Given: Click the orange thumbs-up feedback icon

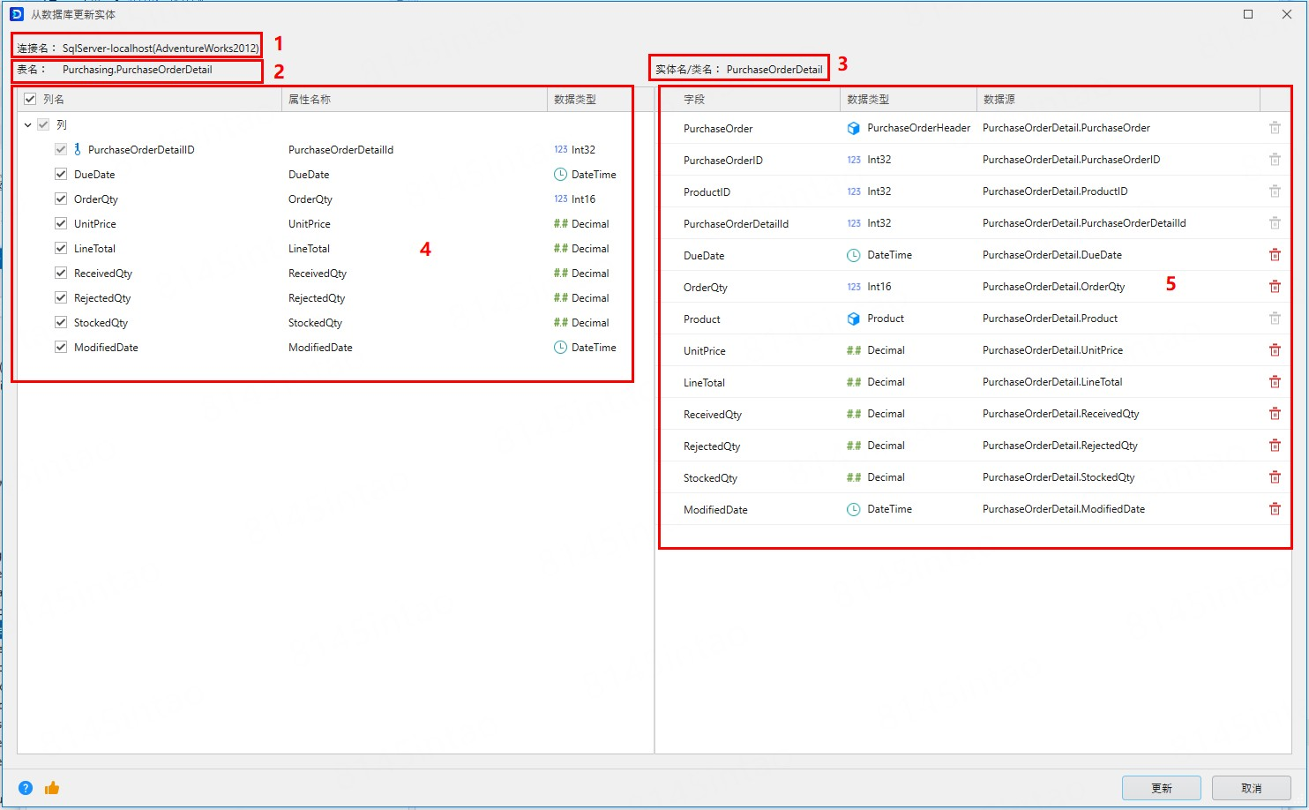Looking at the screenshot, I should [x=52, y=788].
